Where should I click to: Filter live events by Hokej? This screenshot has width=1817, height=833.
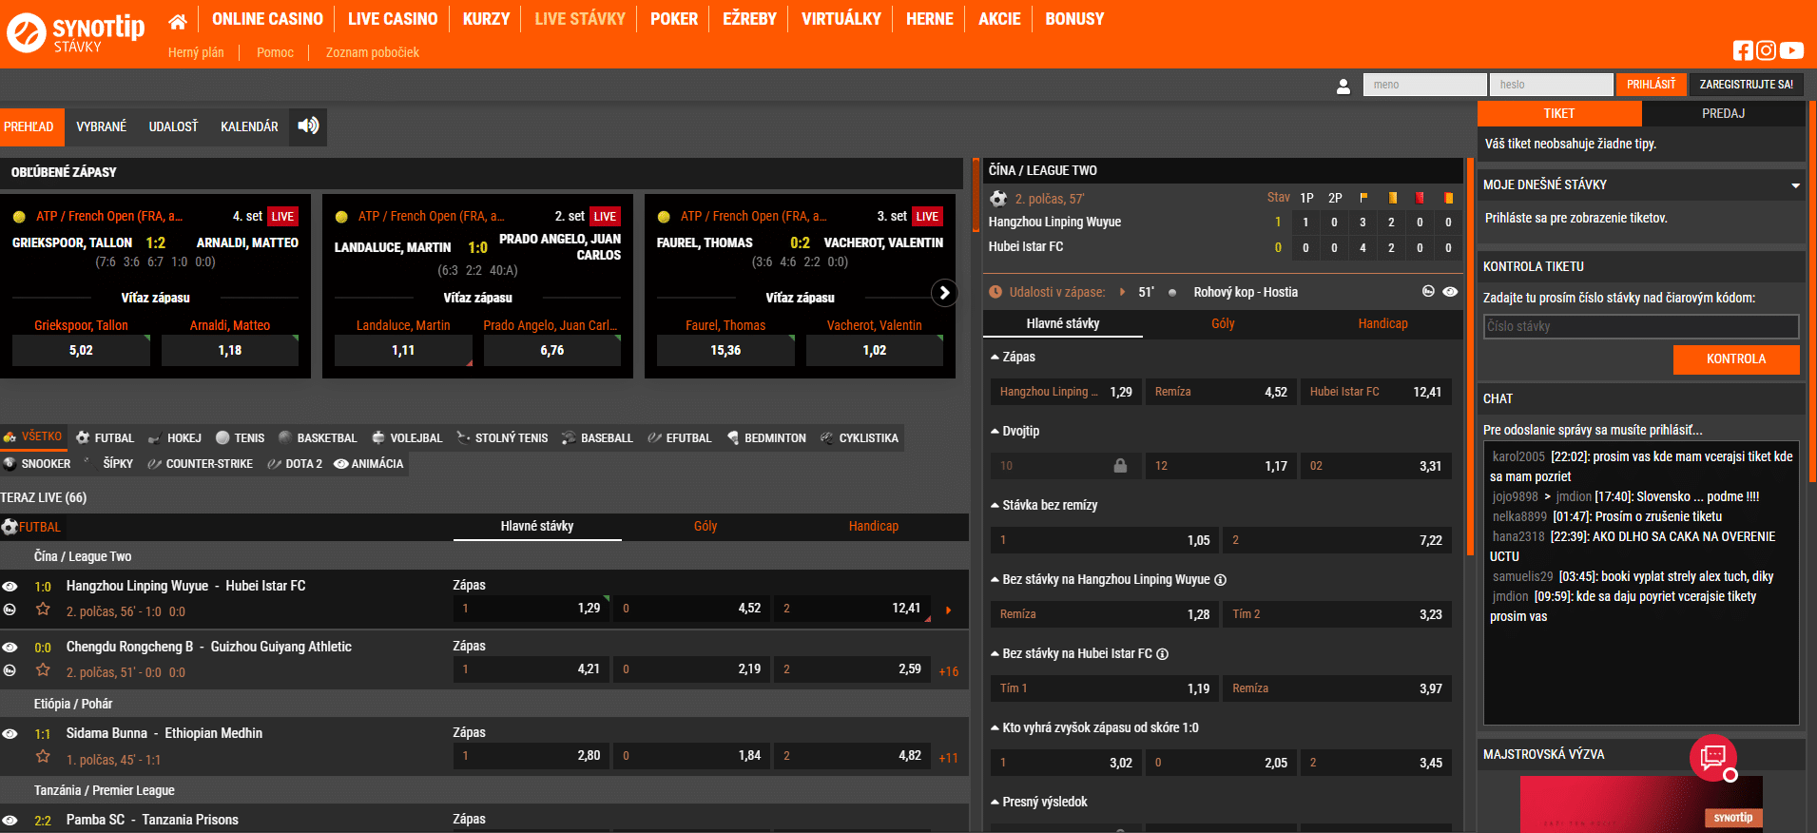pyautogui.click(x=174, y=437)
